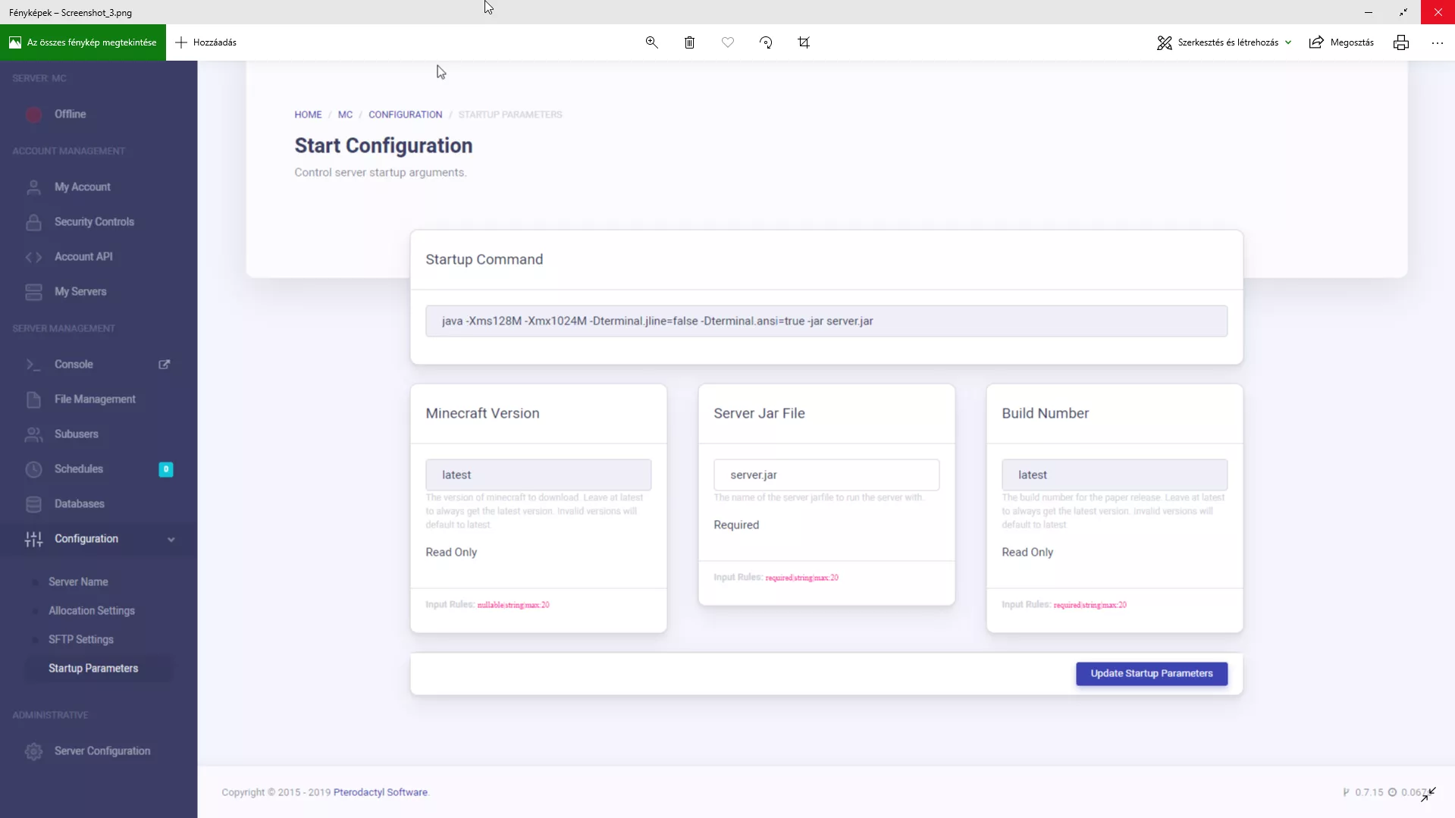Click the Server Jar File input field

tap(826, 475)
